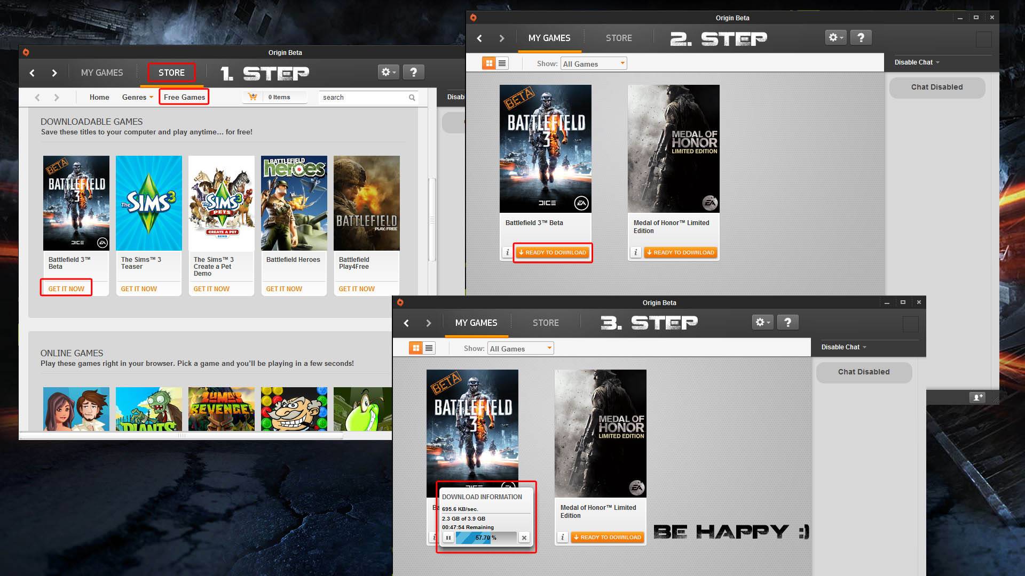Switch to grid view in the Step 2 window
Screen dimensions: 1025x576
point(488,63)
